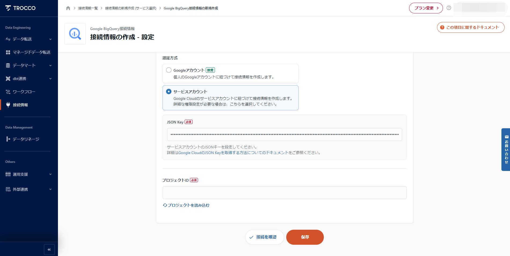
Task: Open 運用支援 menu label
Action: click(x=20, y=174)
